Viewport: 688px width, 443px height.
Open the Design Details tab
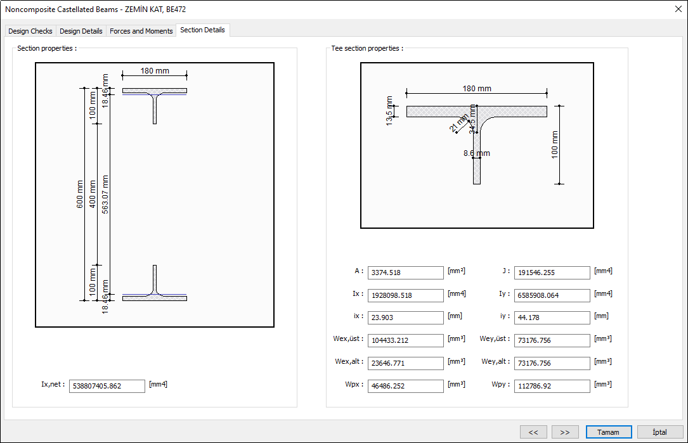(x=81, y=30)
